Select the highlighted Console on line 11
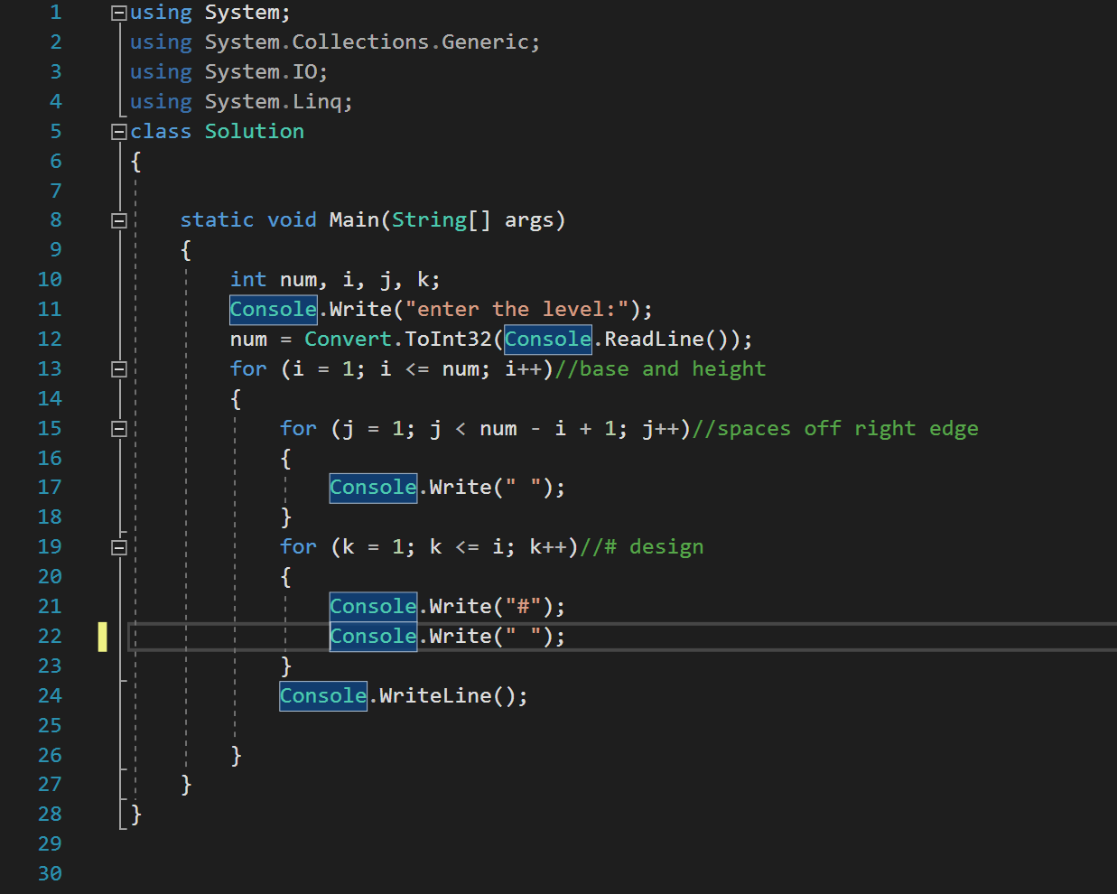The image size is (1117, 894). coord(274,309)
